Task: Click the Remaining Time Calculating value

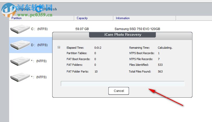Action: (x=165, y=48)
